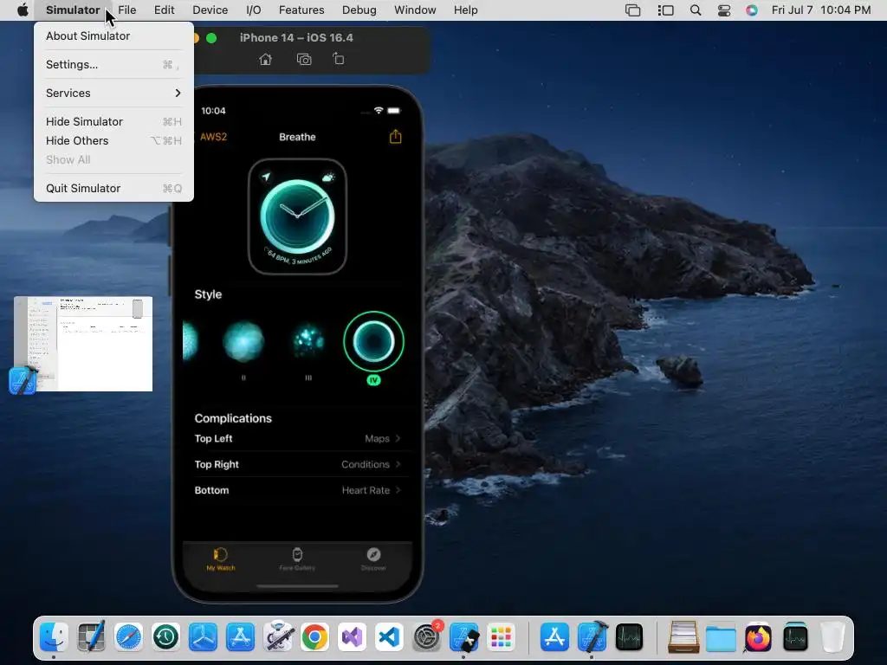Launch Visual Studio Code from the Dock
The image size is (887, 665).
coord(389,637)
